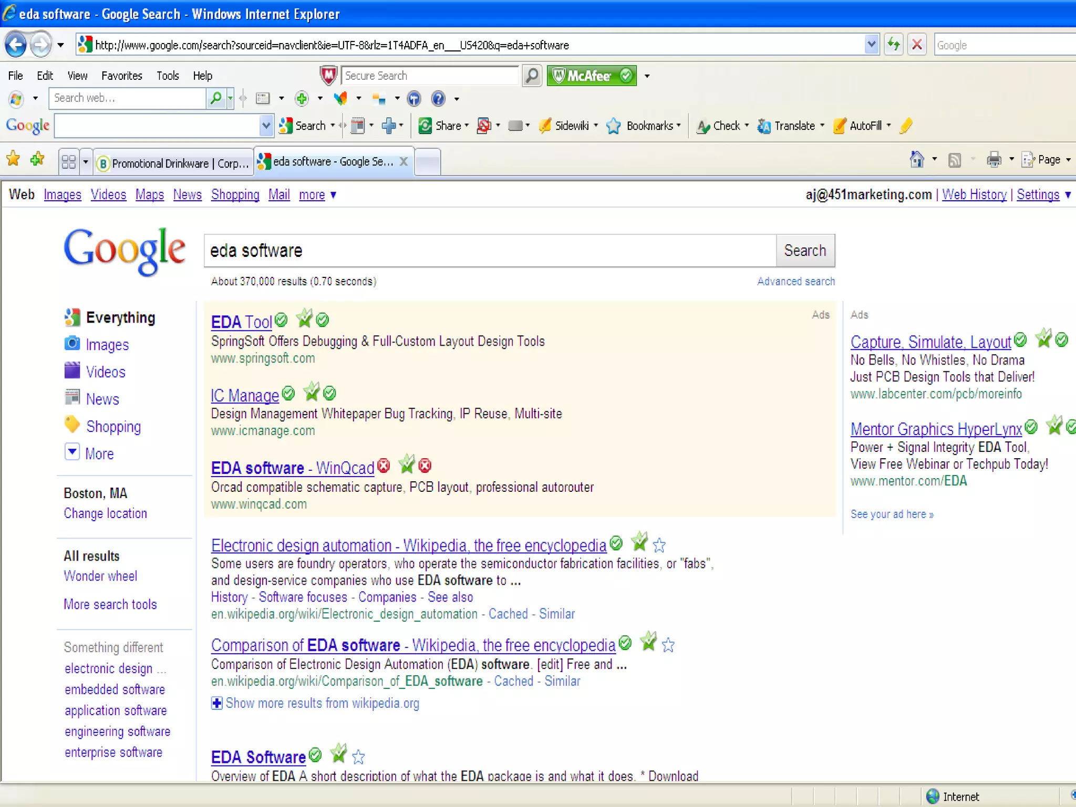Image resolution: width=1076 pixels, height=807 pixels.
Task: Open the Advanced search link
Action: 795,282
